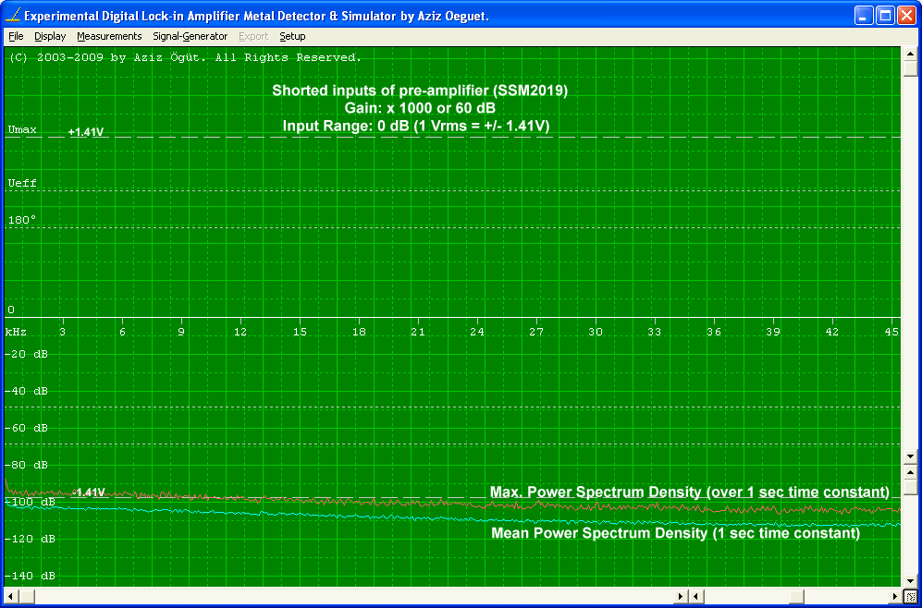The image size is (922, 608).
Task: Click the 9 frequency axis label
Action: coord(181,332)
